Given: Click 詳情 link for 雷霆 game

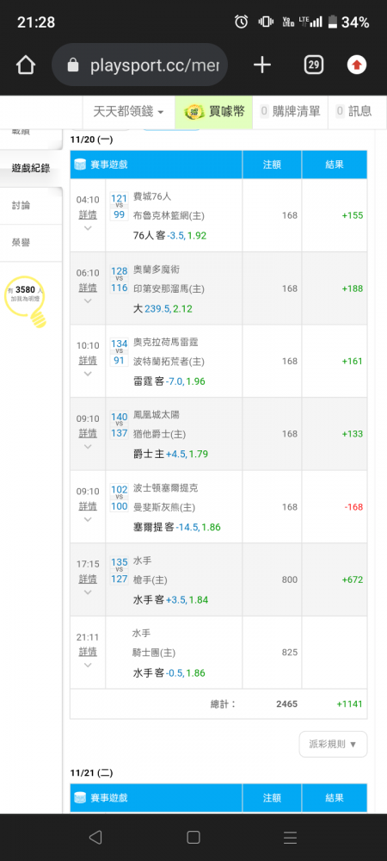Looking at the screenshot, I should (88, 360).
